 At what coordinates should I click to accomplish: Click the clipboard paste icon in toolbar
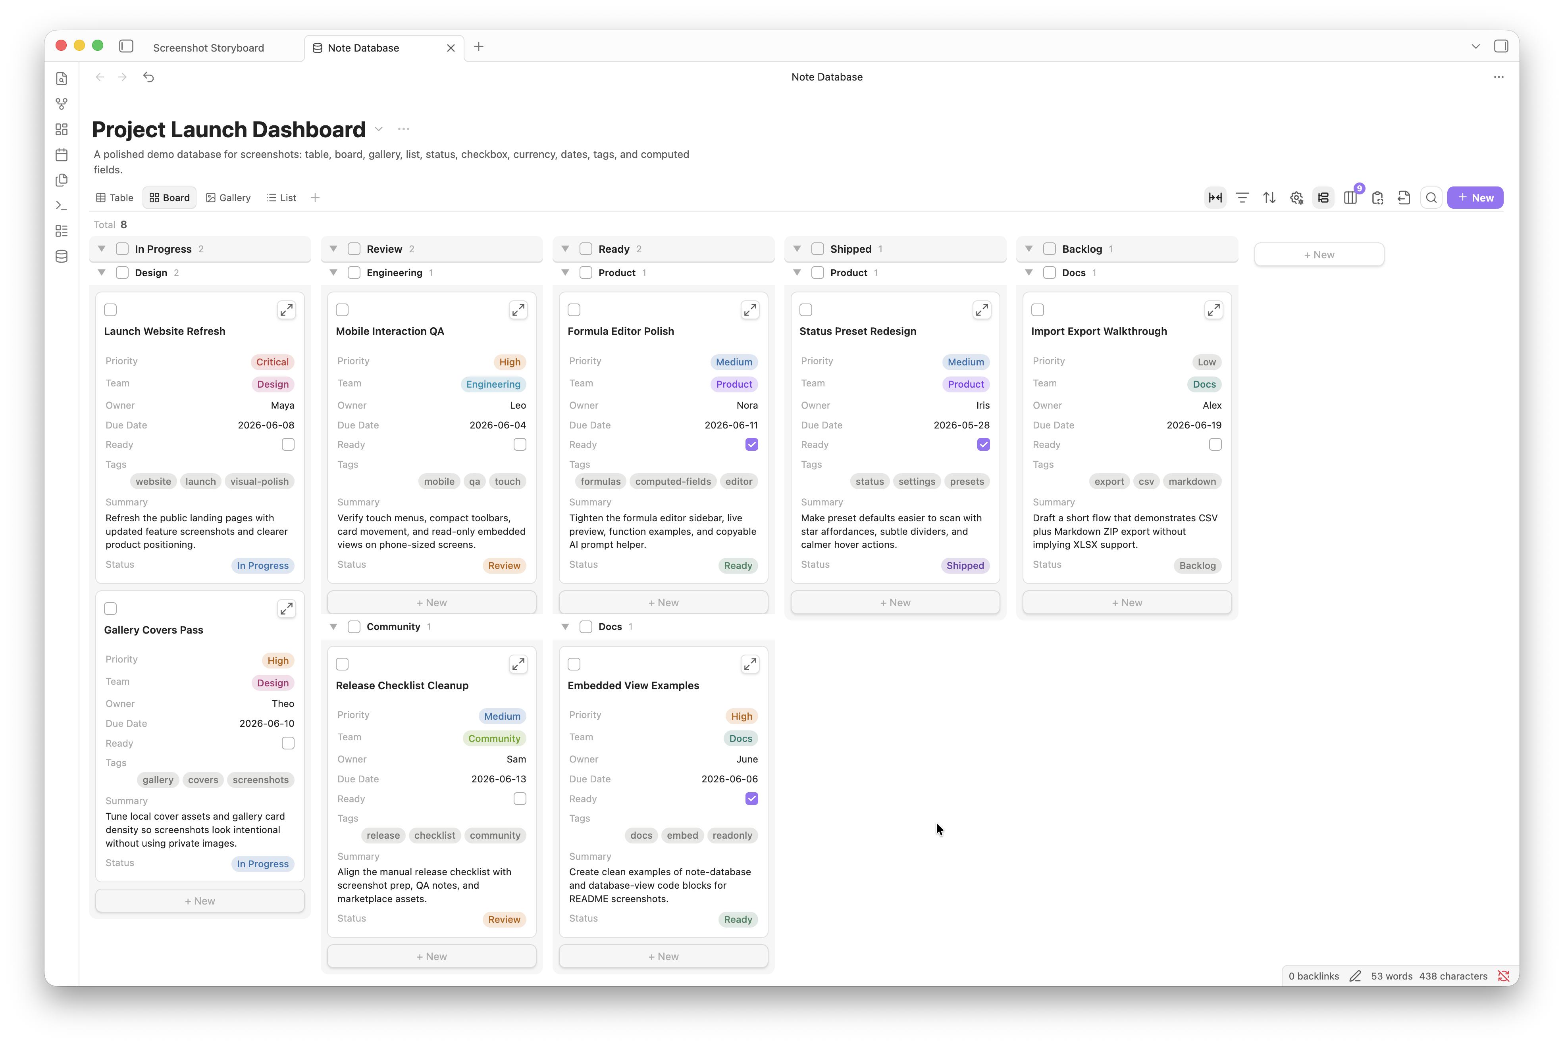tap(1377, 198)
